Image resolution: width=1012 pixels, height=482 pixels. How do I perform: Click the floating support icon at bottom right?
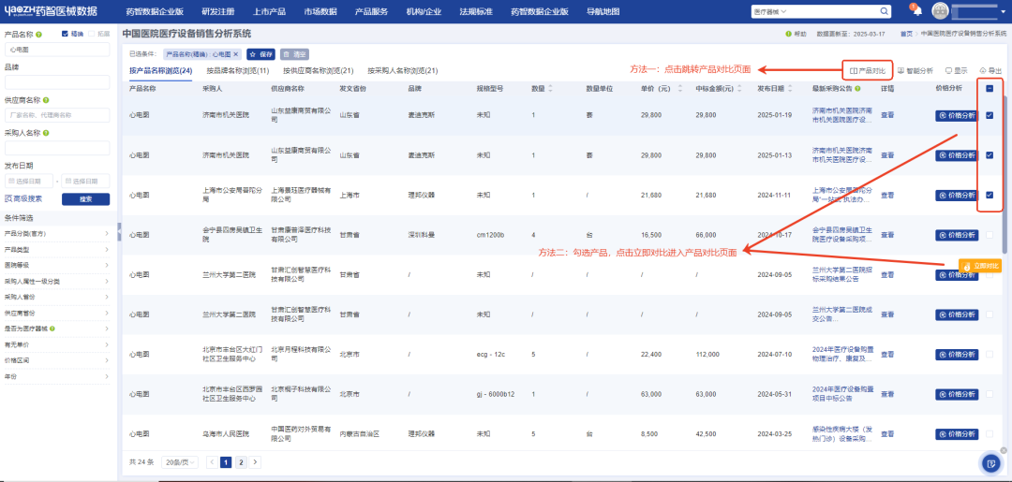990,462
